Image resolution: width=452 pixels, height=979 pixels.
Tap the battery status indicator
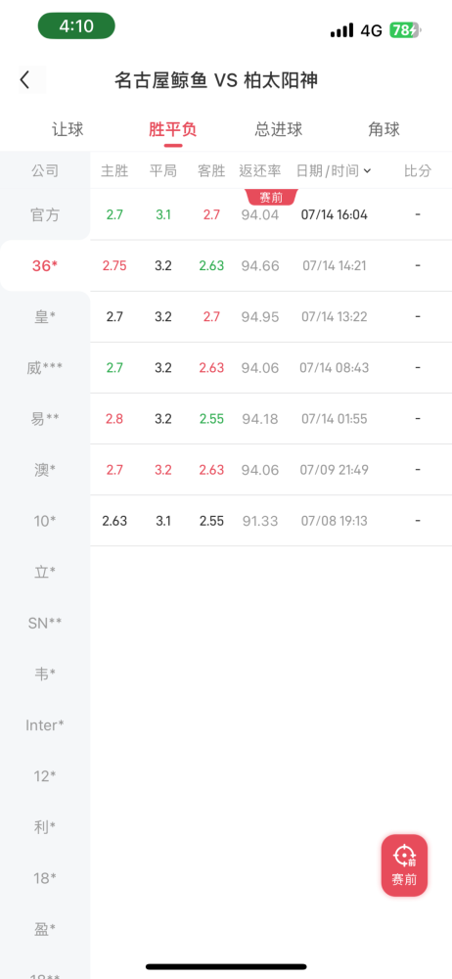pos(406,30)
